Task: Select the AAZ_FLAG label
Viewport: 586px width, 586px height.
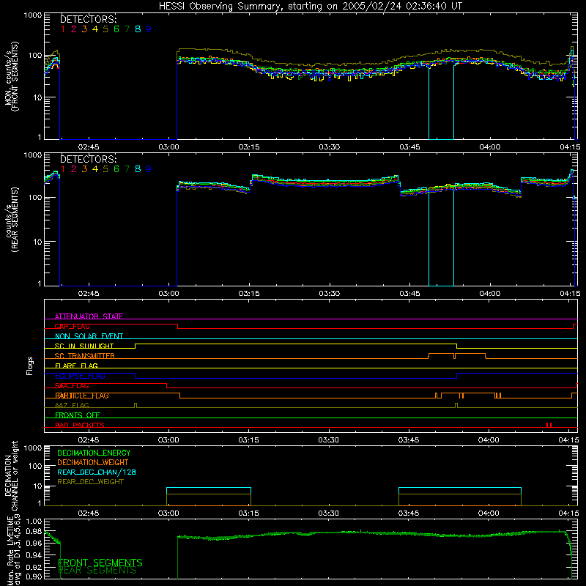Action: tap(72, 406)
